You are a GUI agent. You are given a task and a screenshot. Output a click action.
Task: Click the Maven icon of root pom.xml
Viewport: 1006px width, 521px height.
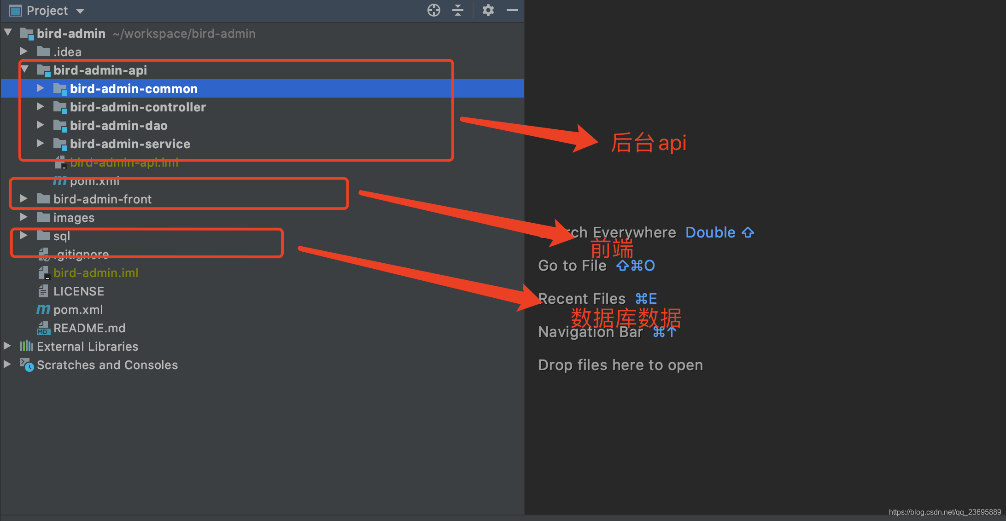43,309
